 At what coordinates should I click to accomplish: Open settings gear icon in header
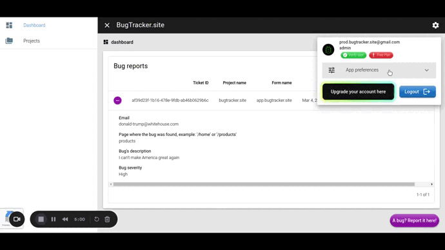435,25
